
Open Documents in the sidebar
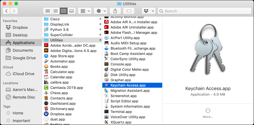22,50
